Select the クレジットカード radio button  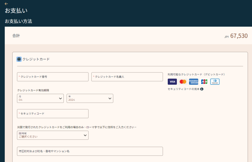click(x=19, y=59)
